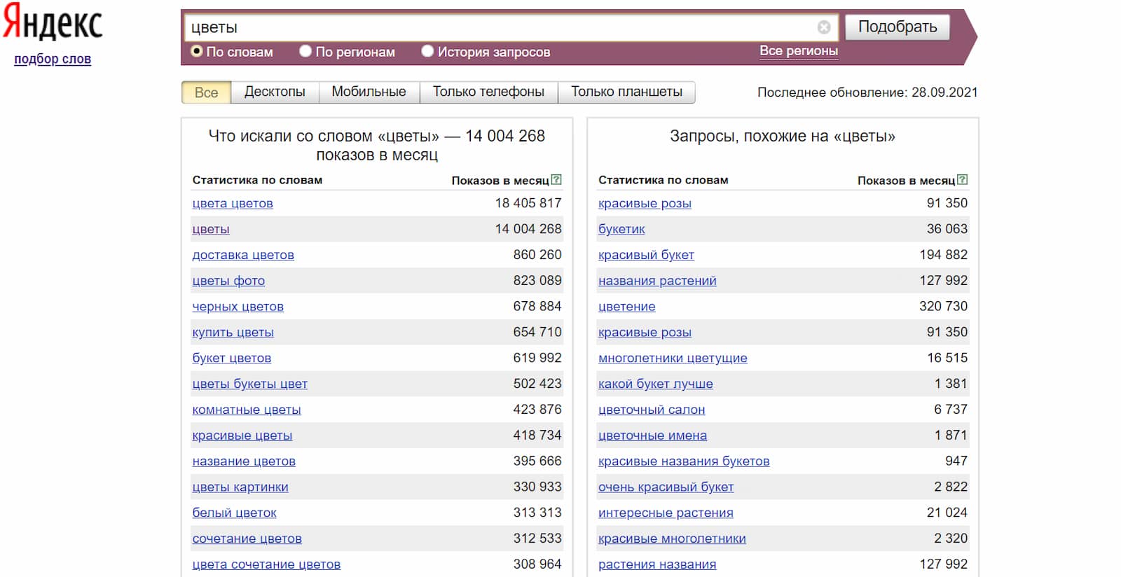The width and height of the screenshot is (1121, 577).
Task: Open the "Все регионы" region selector
Action: (798, 51)
